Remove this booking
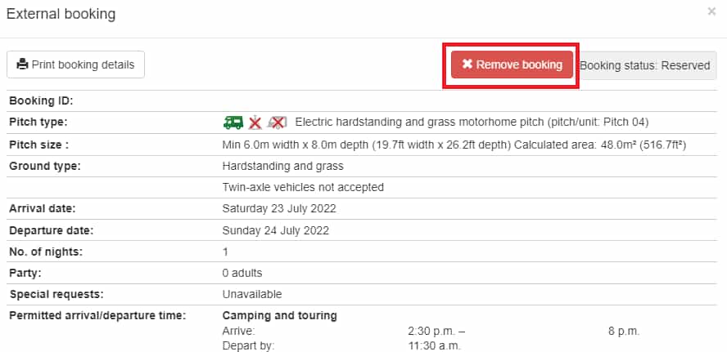 tap(512, 65)
